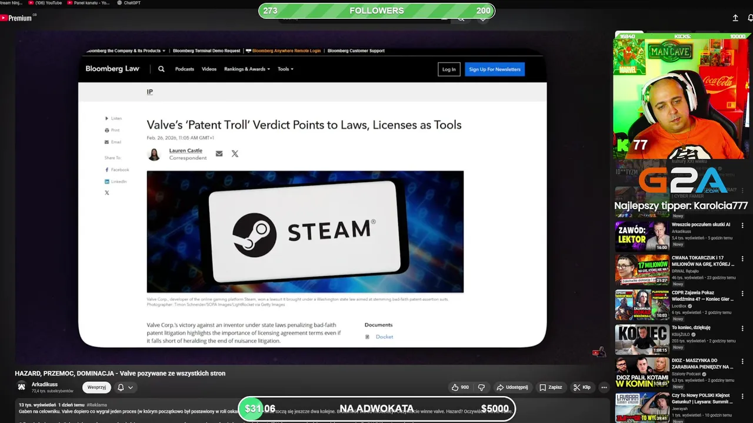Viewport: 753px width, 423px height.
Task: Click the Print option in the article sidebar
Action: pyautogui.click(x=112, y=130)
